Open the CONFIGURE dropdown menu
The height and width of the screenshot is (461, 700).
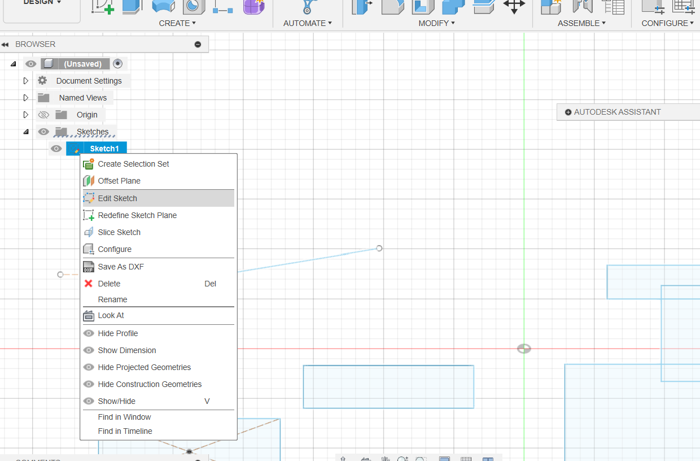pos(668,23)
